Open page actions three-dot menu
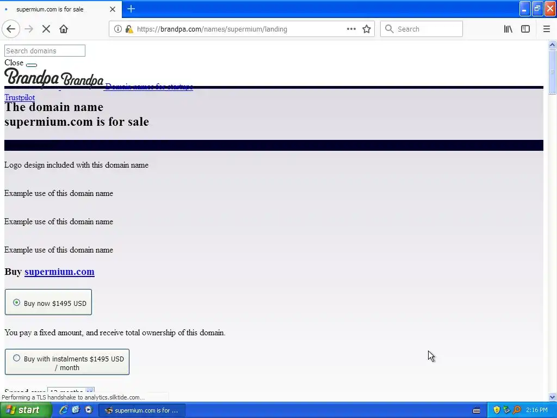This screenshot has width=557, height=418. [351, 29]
